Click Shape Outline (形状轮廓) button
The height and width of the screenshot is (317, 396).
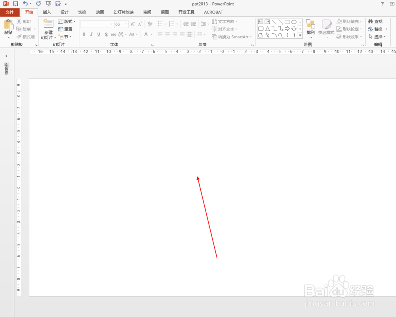(x=349, y=29)
